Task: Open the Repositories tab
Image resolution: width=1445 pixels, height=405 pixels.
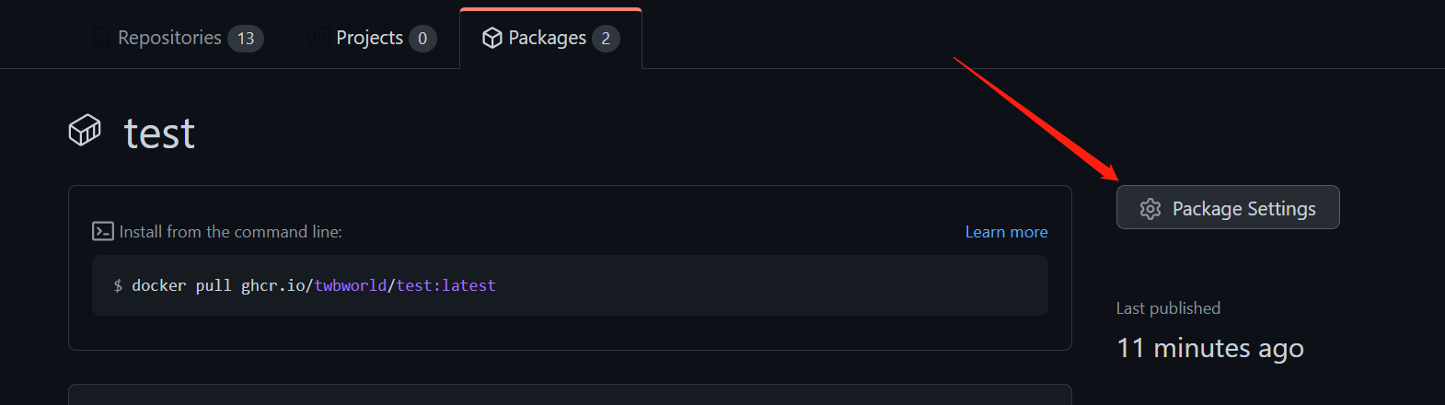Action: (169, 38)
